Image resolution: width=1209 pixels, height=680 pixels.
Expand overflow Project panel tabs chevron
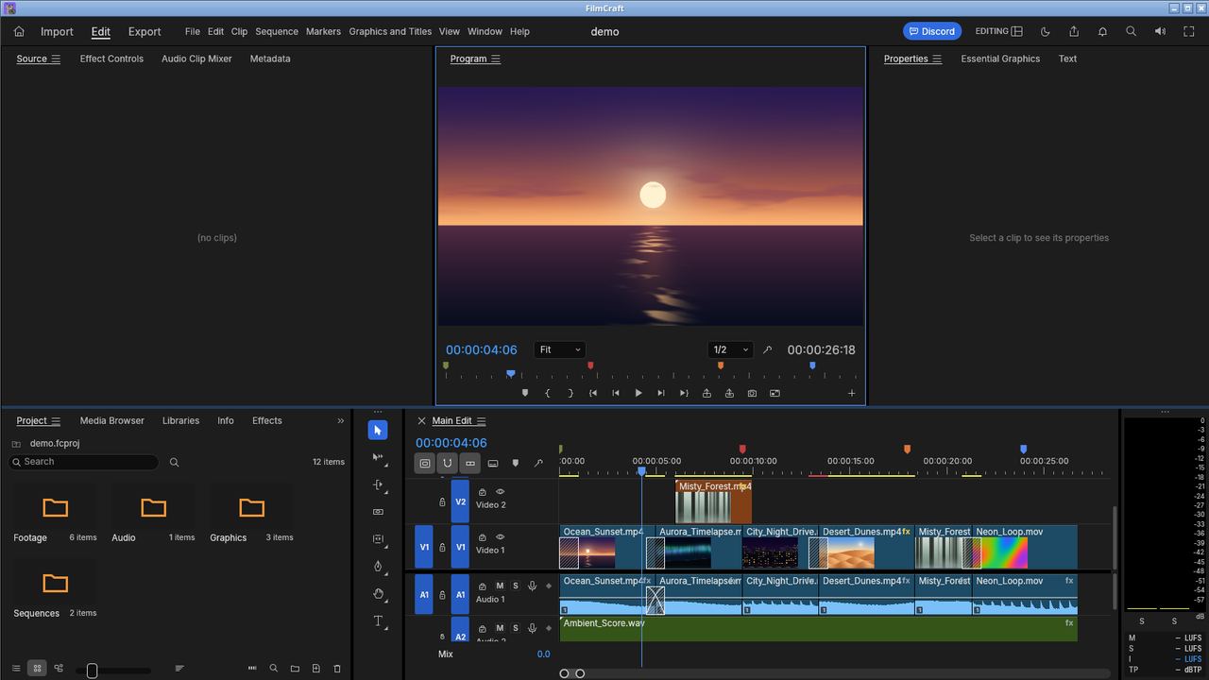pos(341,421)
